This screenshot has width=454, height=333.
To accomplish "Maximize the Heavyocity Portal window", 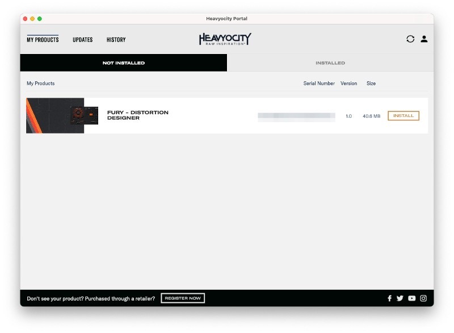I will [40, 19].
